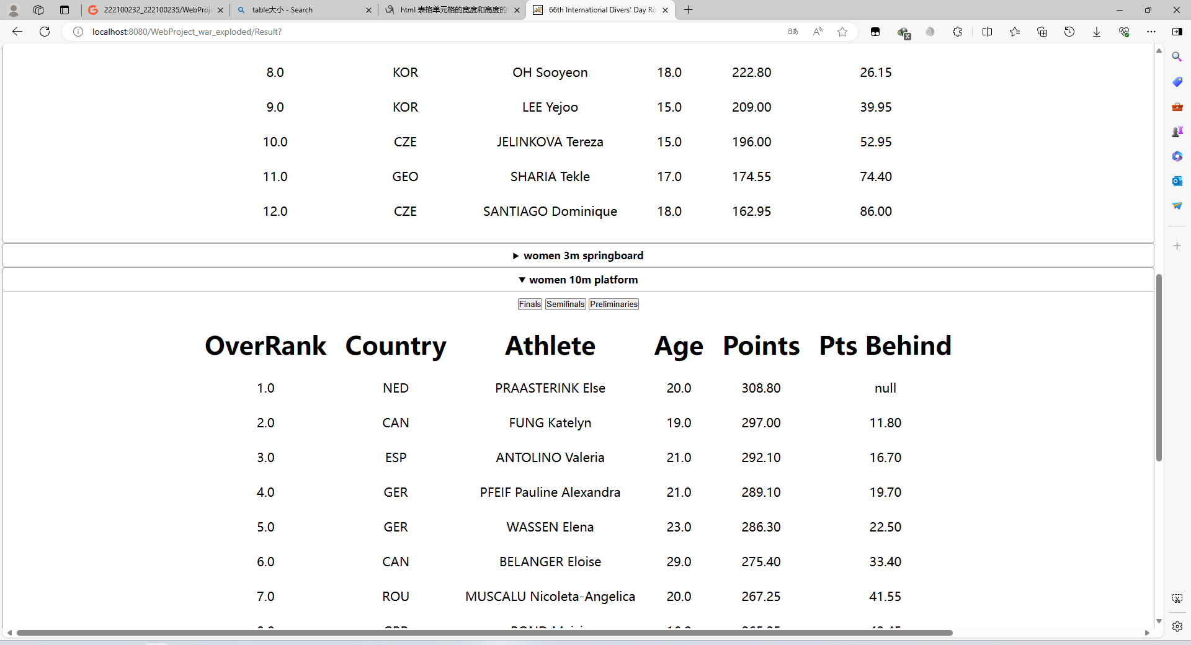This screenshot has width=1191, height=645.
Task: Toggle the vertical tabs action menu
Action: (x=65, y=10)
